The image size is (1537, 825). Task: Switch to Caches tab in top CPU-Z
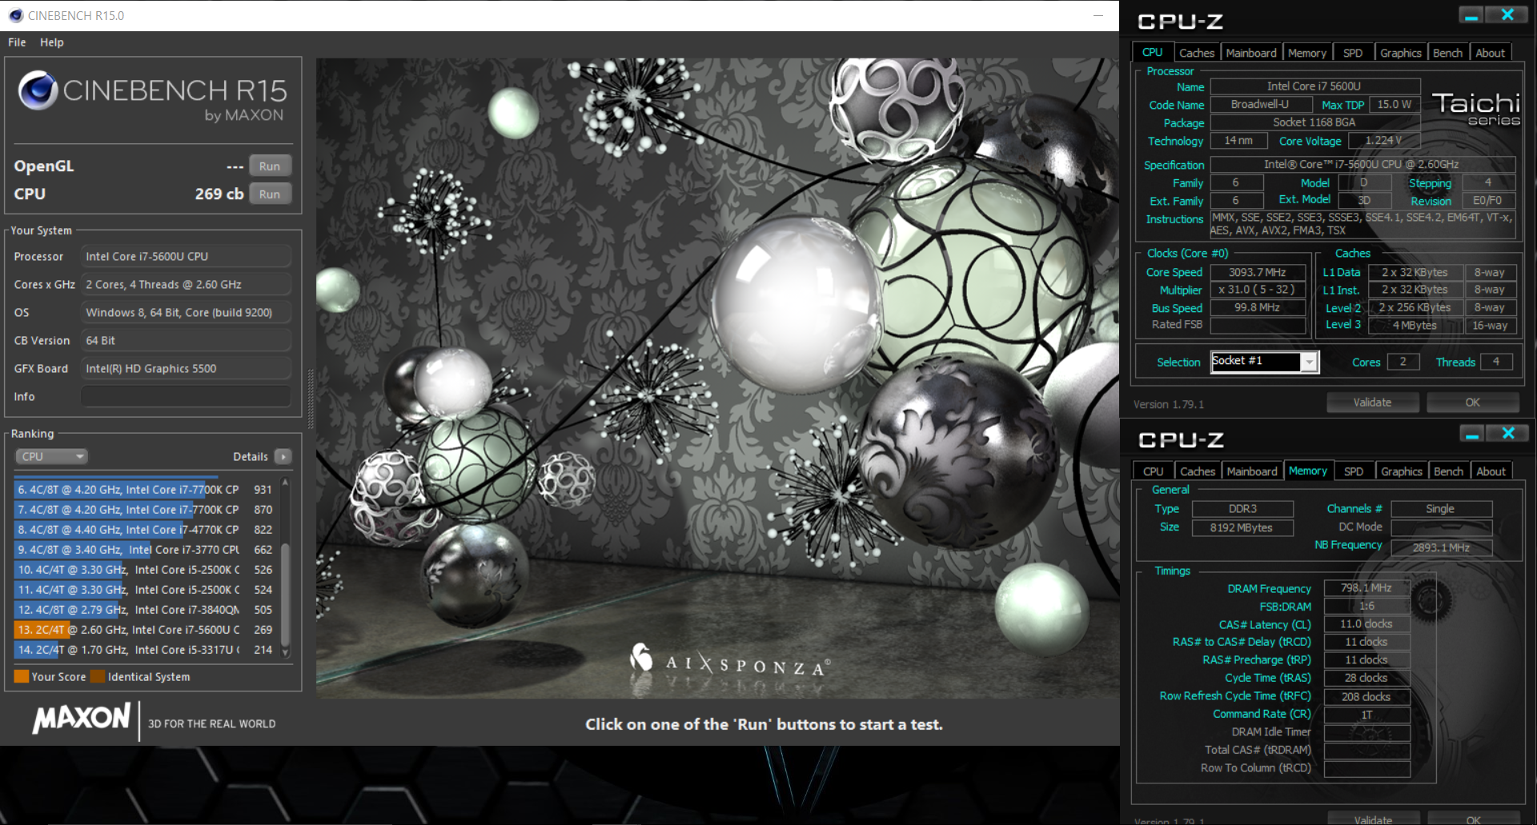tap(1197, 53)
